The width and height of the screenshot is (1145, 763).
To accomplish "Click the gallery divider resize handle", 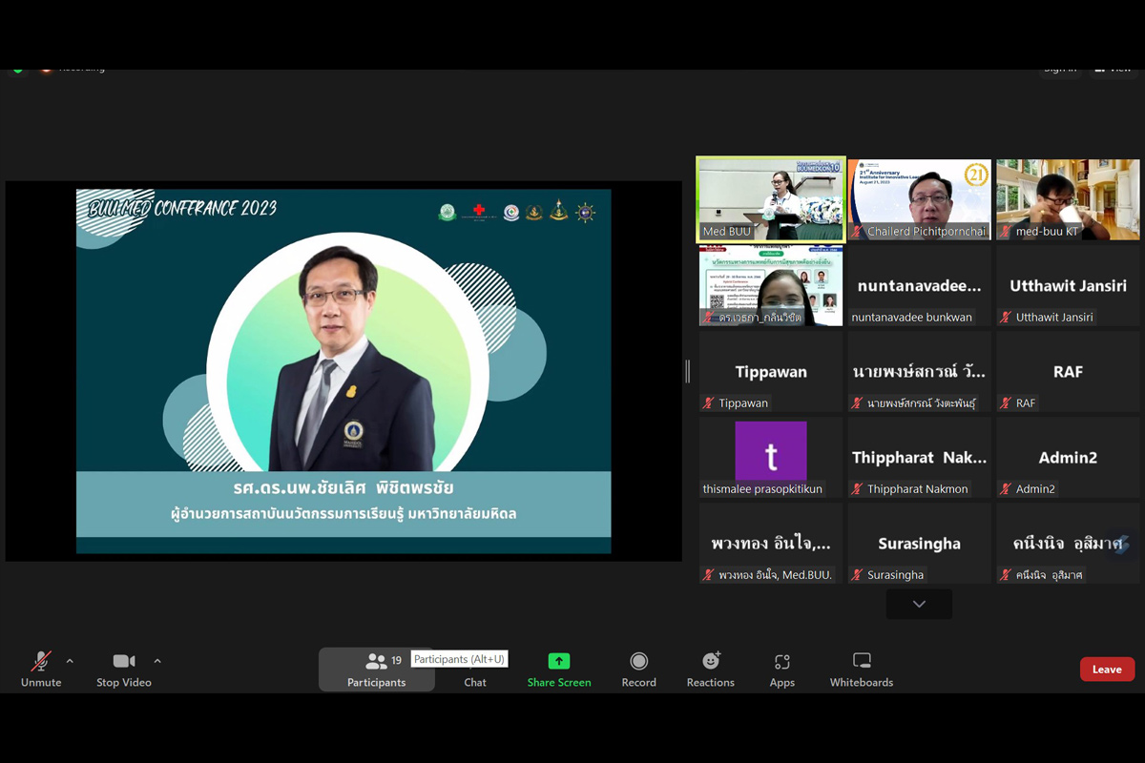I will [x=687, y=371].
